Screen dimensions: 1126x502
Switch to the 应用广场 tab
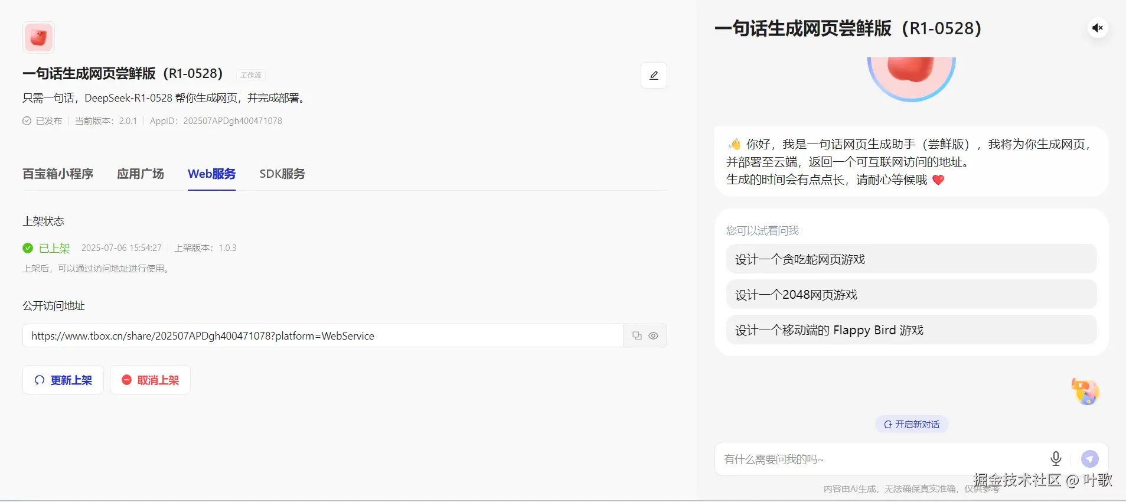(x=141, y=174)
